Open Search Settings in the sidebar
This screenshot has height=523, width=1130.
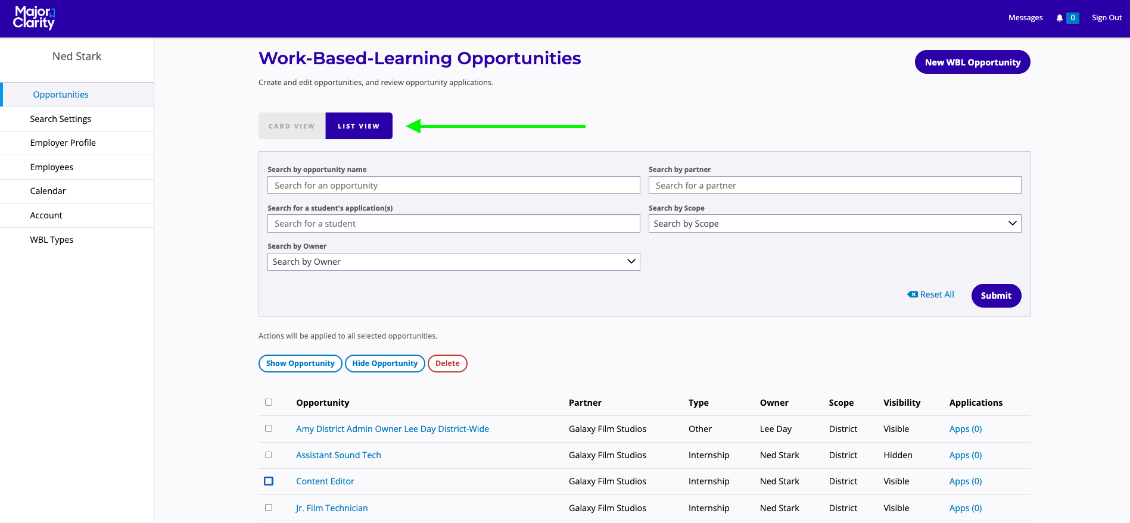click(x=61, y=119)
